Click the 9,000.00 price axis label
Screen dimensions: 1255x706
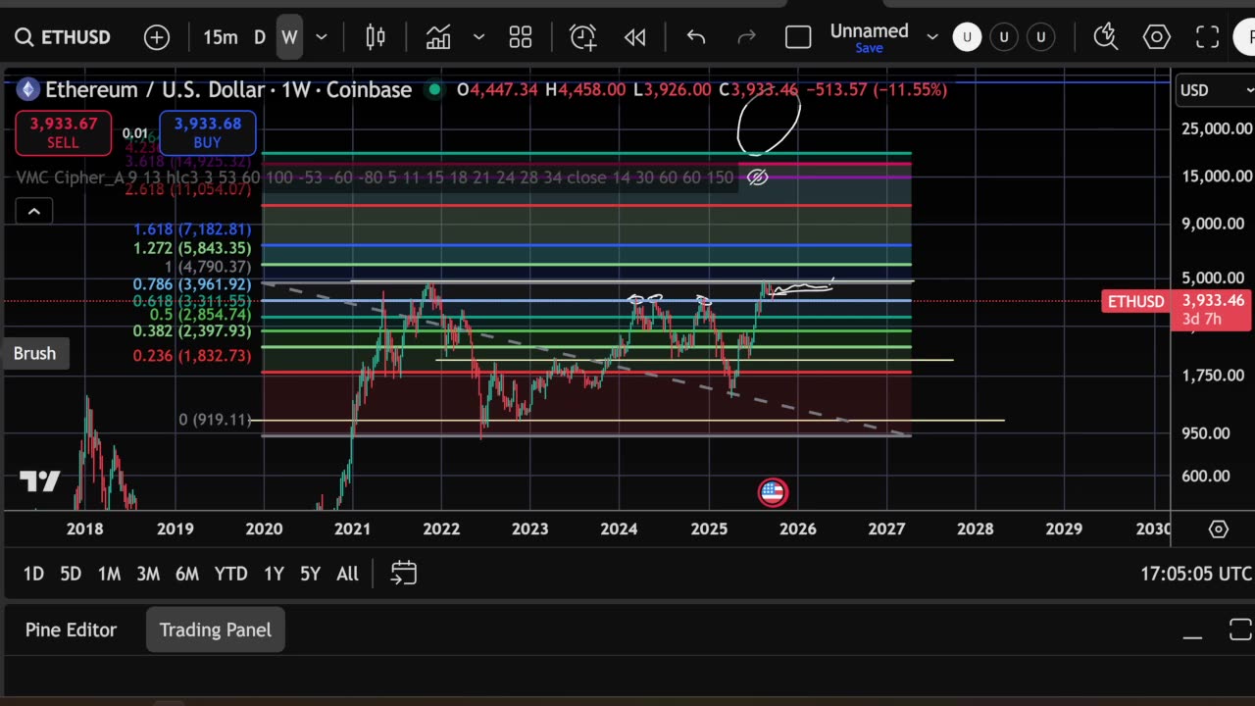tap(1213, 224)
